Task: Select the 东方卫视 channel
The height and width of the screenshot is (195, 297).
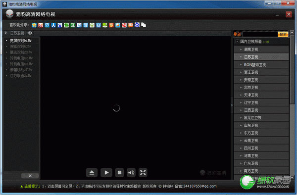Action: click(261, 133)
